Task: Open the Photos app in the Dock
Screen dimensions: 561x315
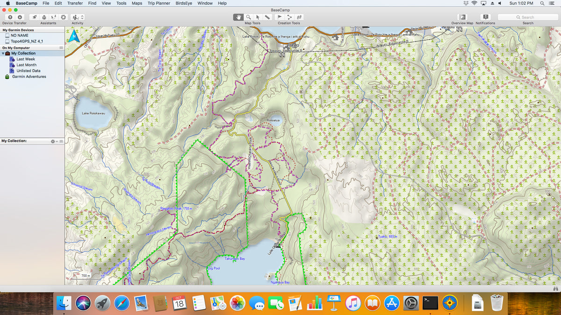Action: (x=237, y=303)
